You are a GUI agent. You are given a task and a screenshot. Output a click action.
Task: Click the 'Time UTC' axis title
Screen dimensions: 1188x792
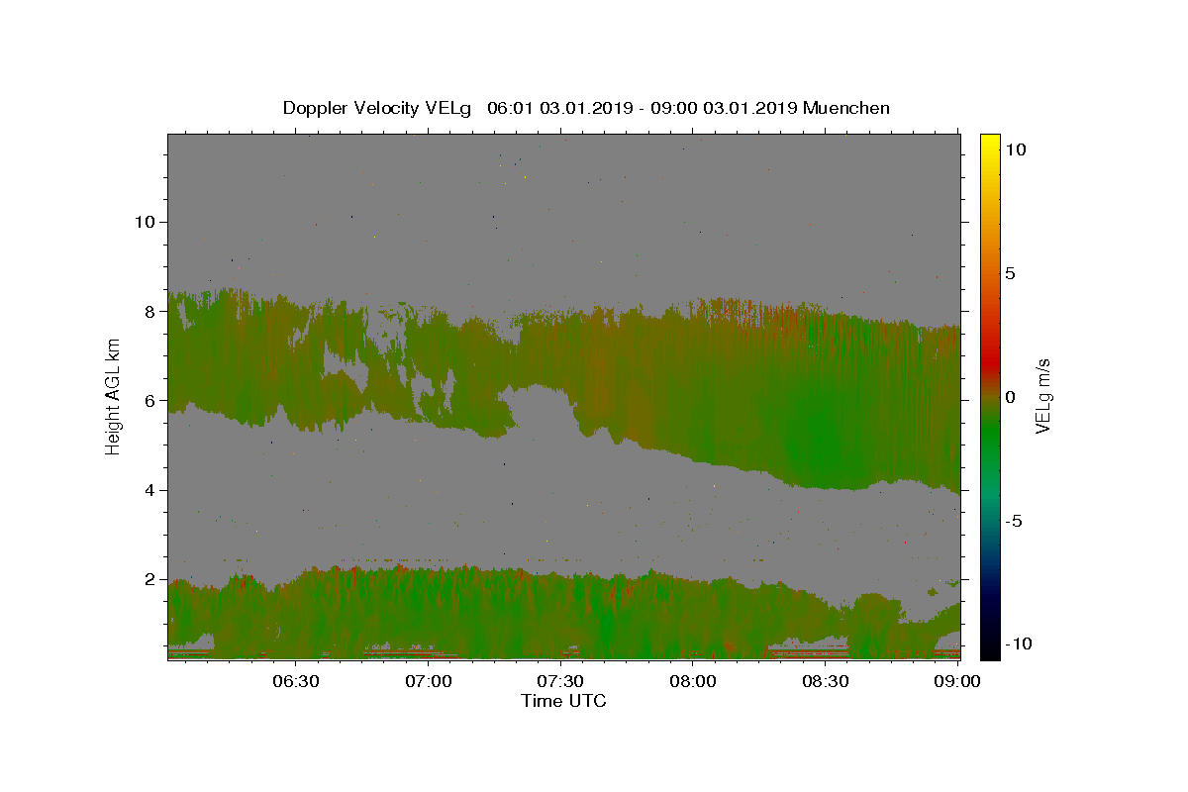pos(563,701)
